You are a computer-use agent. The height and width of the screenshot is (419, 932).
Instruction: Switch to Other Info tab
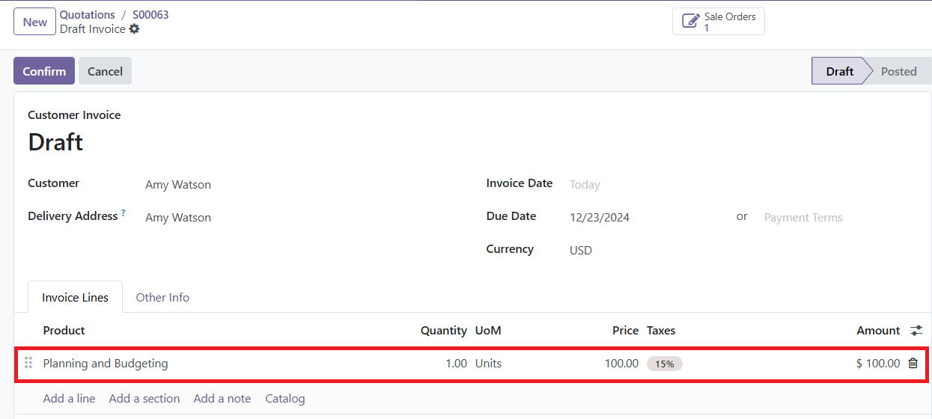162,297
